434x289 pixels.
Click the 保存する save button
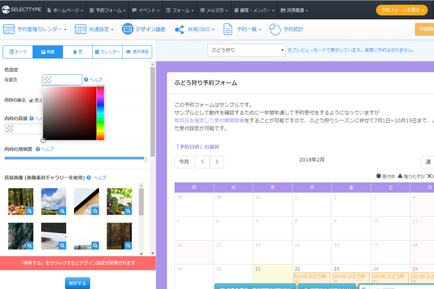coord(77,283)
